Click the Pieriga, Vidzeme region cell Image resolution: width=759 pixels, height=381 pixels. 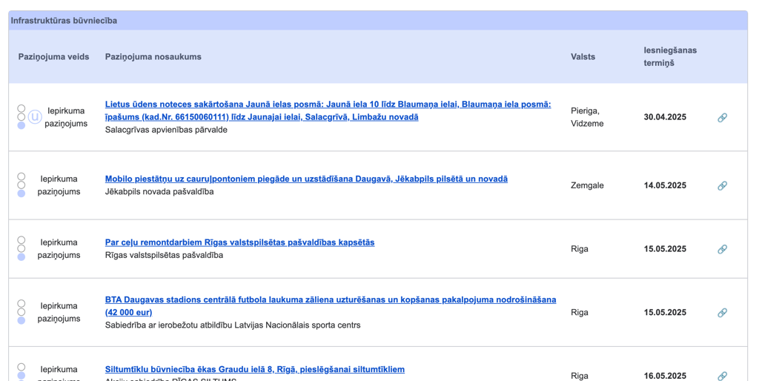pyautogui.click(x=587, y=117)
